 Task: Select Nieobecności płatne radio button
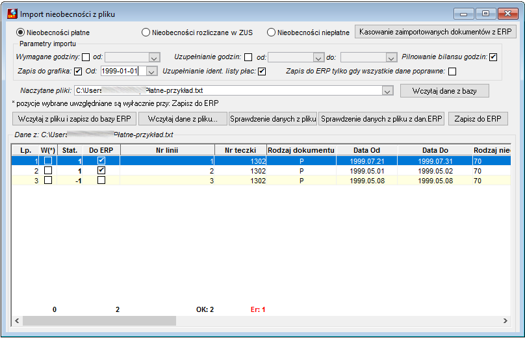tap(20, 32)
